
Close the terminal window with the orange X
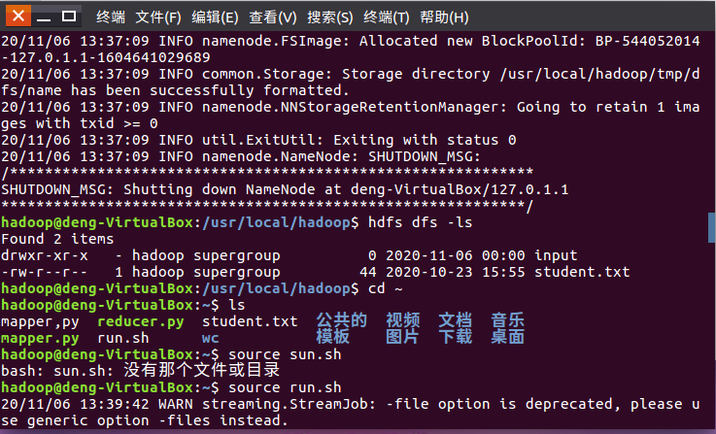pyautogui.click(x=18, y=16)
